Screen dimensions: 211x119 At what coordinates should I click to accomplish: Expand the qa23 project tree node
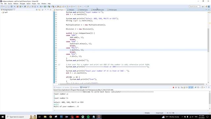[x=2, y=12]
